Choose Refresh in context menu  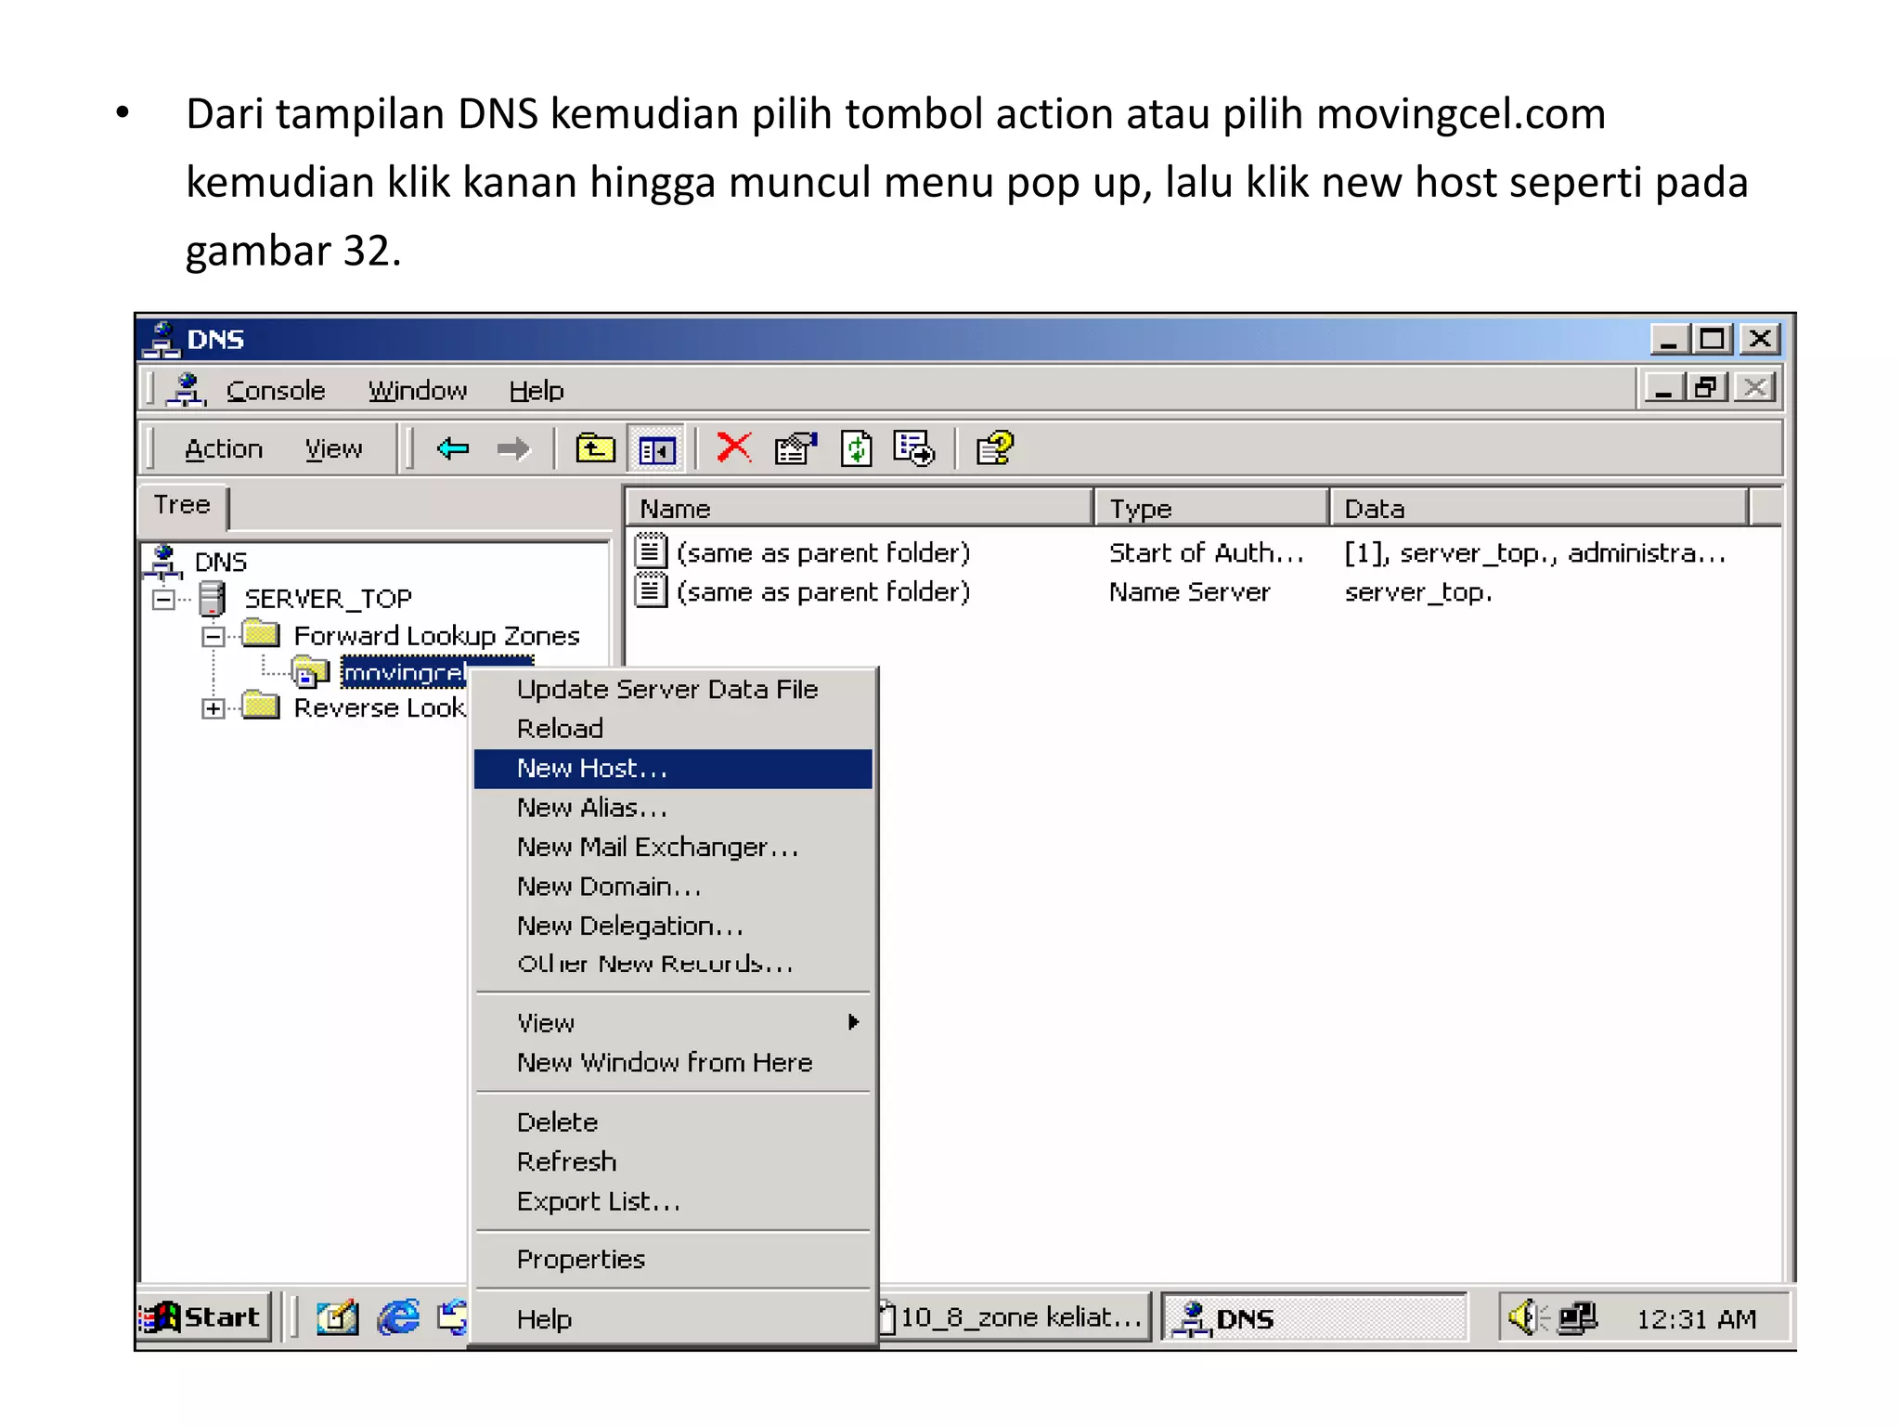click(673, 1161)
